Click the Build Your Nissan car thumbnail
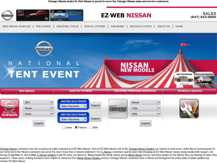The image size is (217, 163). click(x=184, y=79)
